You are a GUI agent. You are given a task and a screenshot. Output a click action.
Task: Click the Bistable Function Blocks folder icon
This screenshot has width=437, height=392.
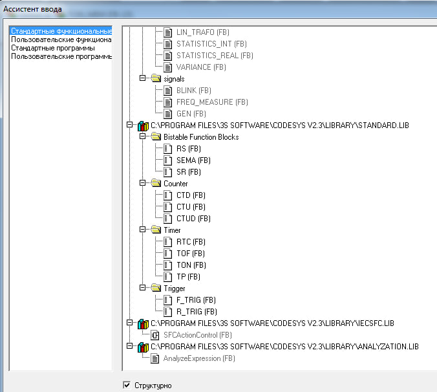pos(156,136)
